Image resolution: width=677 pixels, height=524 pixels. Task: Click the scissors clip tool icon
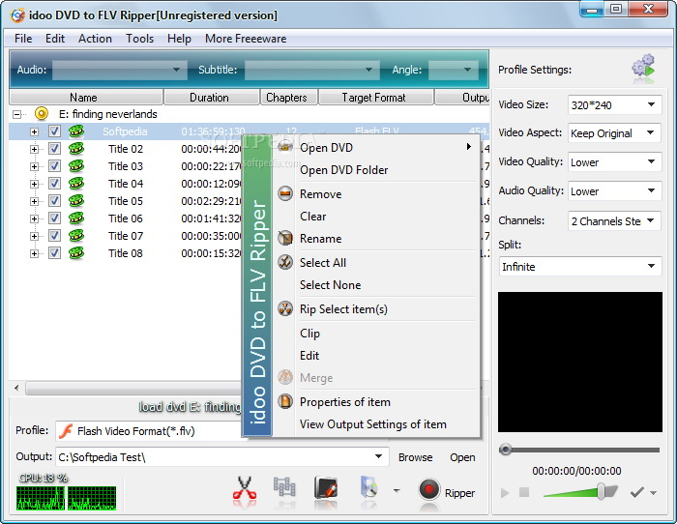(x=245, y=491)
